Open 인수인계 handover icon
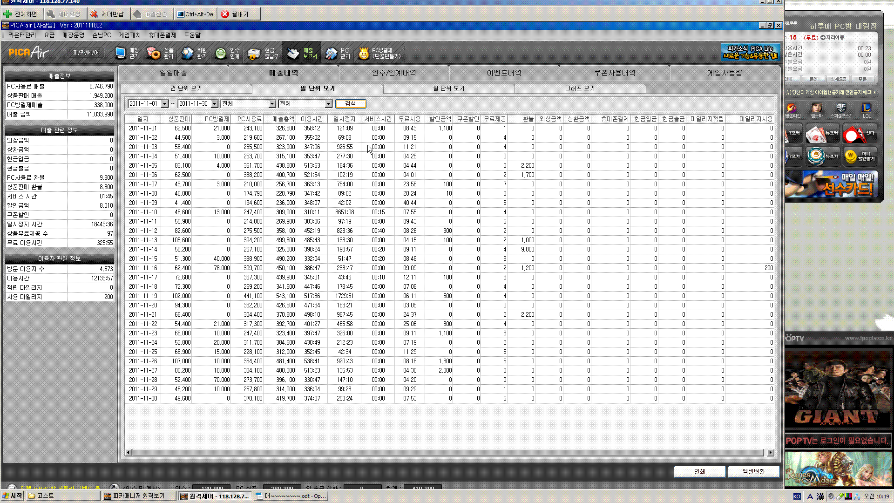 click(227, 53)
